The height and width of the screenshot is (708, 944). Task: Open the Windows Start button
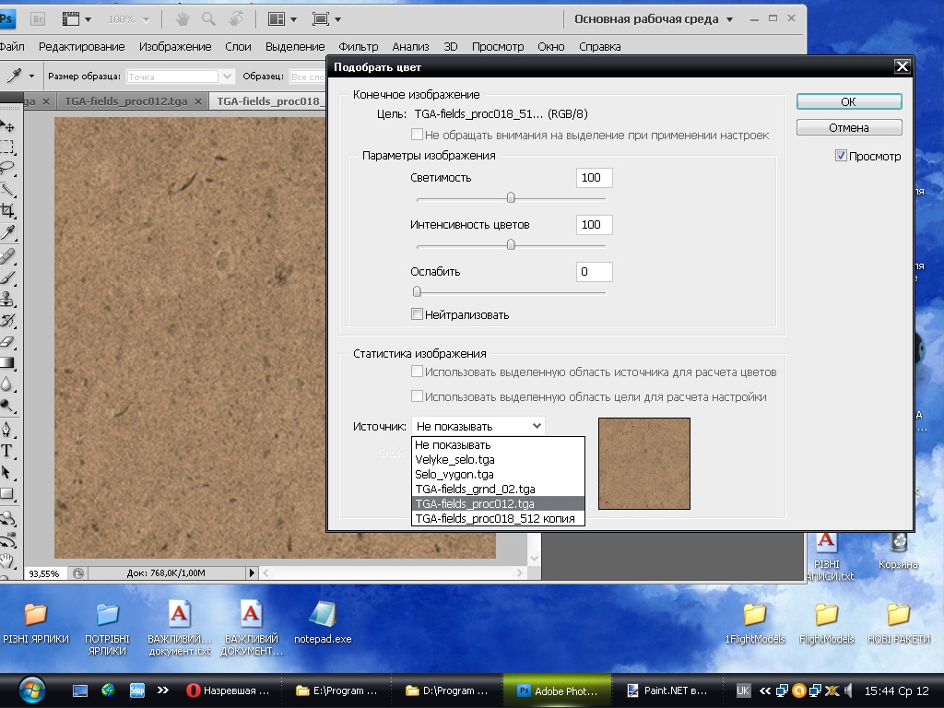coord(31,690)
